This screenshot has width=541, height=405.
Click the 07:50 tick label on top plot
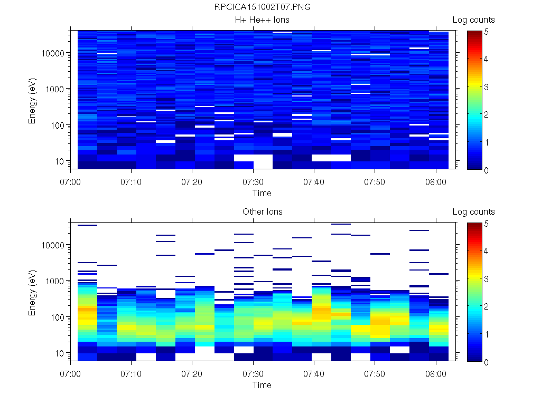(375, 182)
